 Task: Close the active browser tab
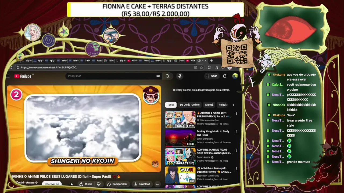coord(205,61)
